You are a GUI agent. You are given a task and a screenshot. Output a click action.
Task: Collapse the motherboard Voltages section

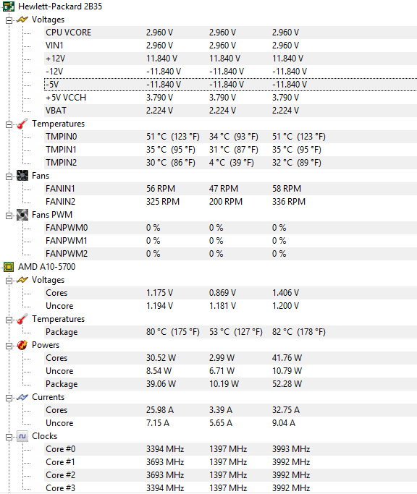tap(9, 20)
